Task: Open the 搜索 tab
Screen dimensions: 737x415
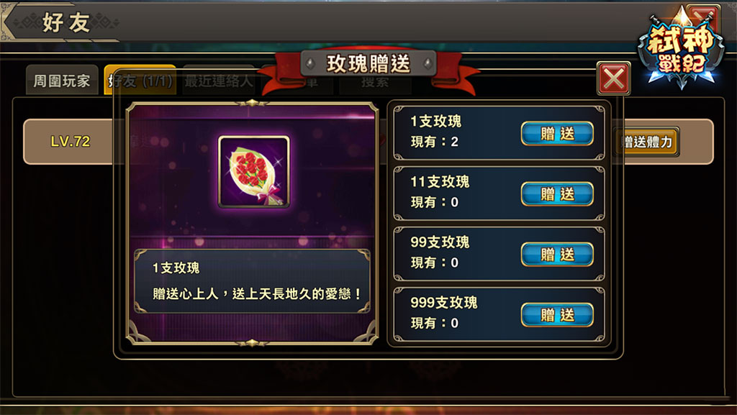Action: [x=375, y=82]
